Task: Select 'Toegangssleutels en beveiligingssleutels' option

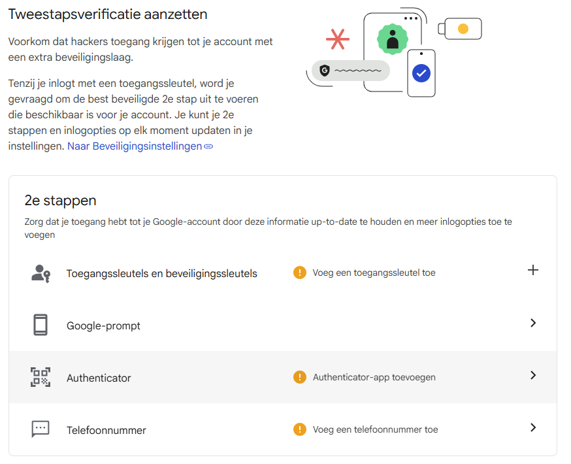Action: tap(161, 274)
